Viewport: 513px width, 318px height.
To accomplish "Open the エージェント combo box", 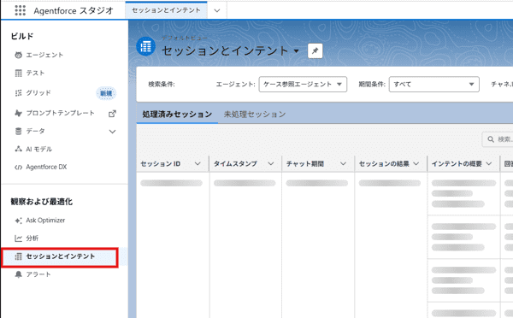I will [303, 85].
